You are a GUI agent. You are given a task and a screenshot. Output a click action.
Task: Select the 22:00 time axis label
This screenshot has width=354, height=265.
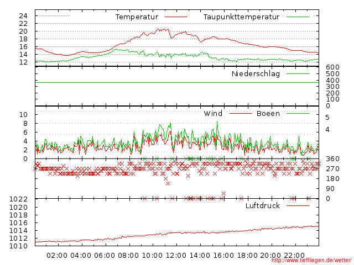click(x=294, y=256)
